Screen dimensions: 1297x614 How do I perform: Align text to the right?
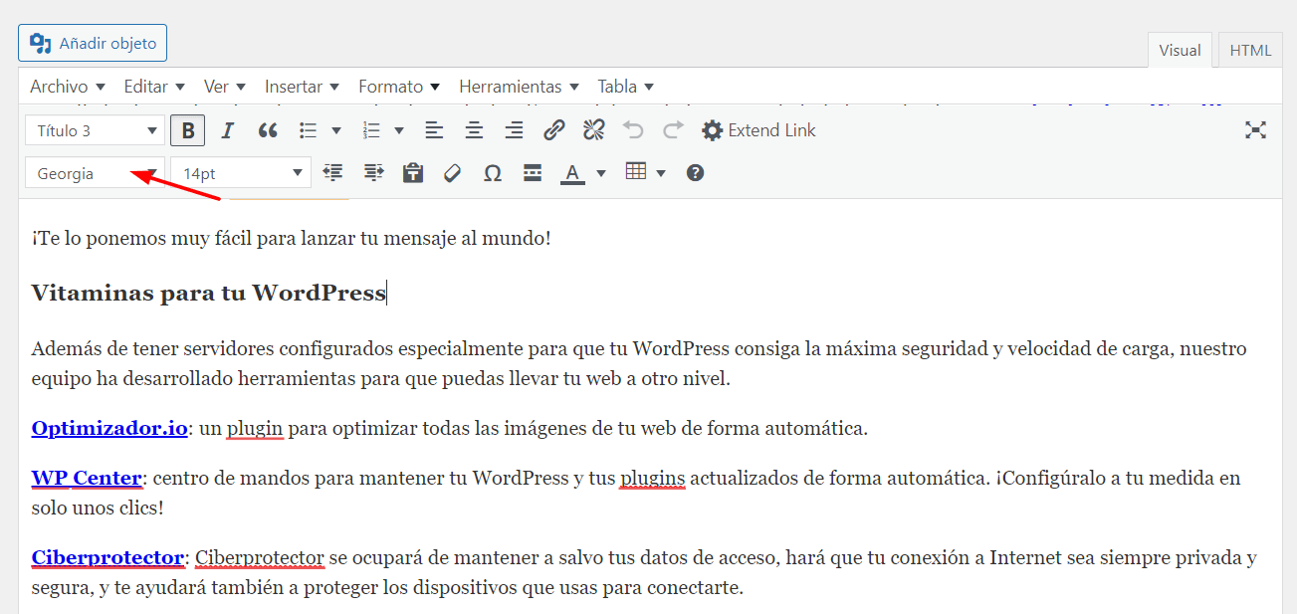tap(514, 130)
